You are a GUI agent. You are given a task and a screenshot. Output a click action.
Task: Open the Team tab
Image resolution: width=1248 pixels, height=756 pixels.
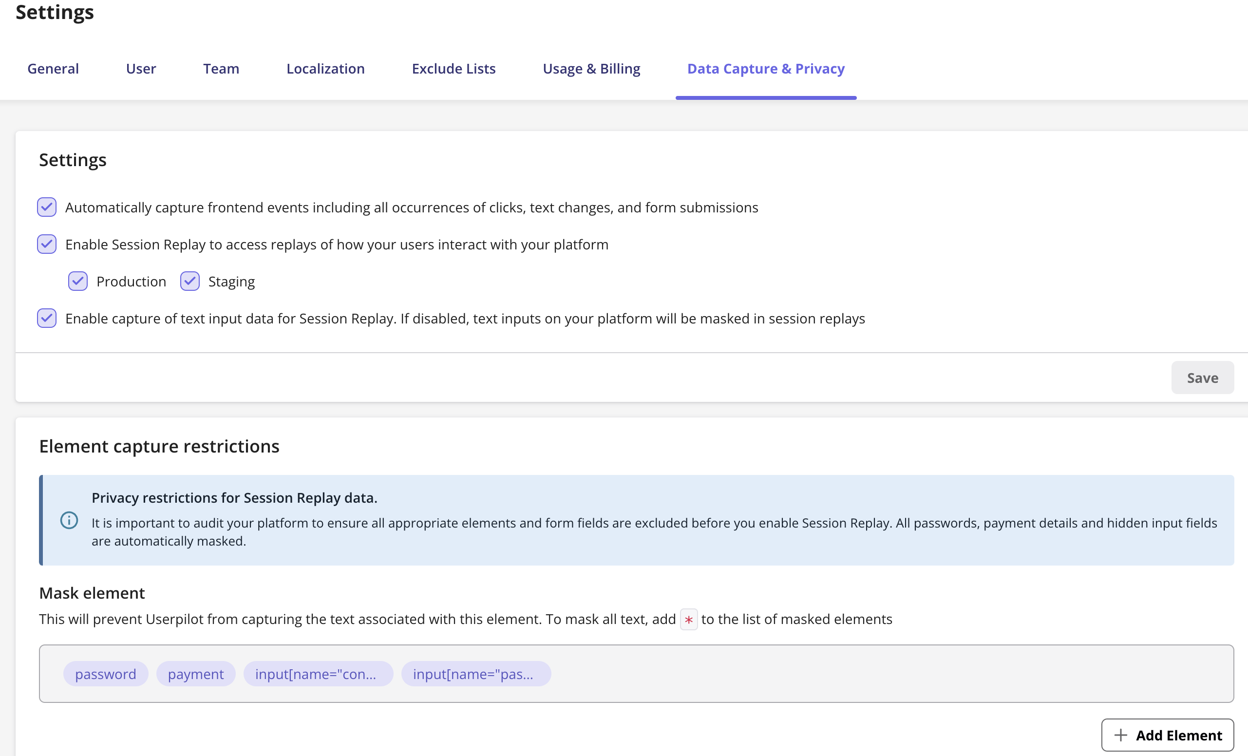pos(221,68)
